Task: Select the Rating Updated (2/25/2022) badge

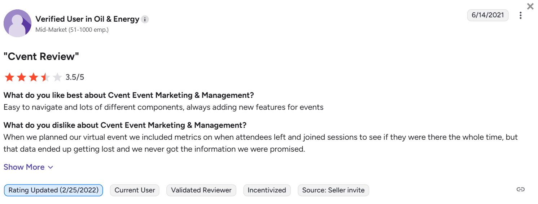Action: [53, 190]
